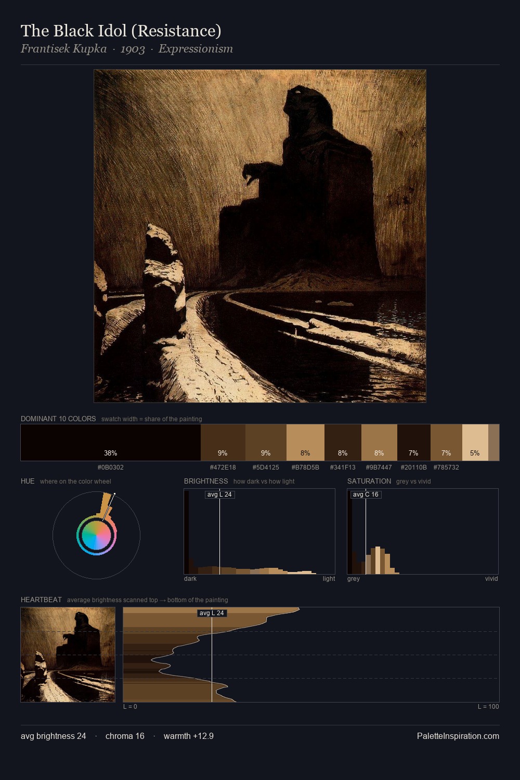
Task: Click the 'swatch width = share of the painting' caption
Action: coord(152,419)
